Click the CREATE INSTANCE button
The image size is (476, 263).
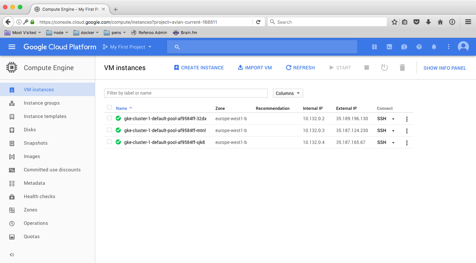click(x=199, y=68)
